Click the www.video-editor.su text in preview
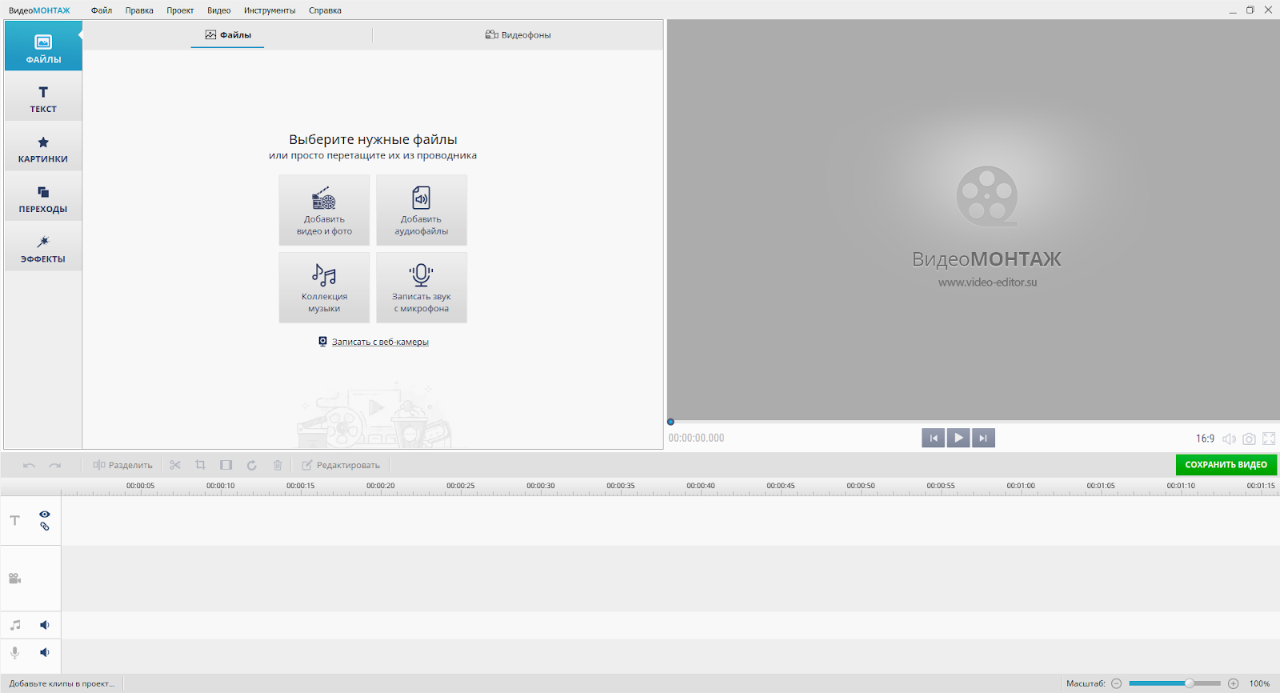This screenshot has width=1280, height=693. (x=987, y=282)
